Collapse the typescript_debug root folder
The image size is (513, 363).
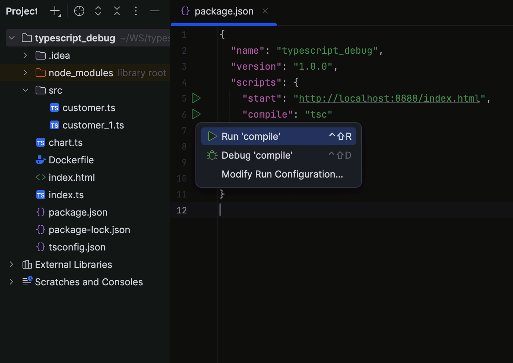12,38
